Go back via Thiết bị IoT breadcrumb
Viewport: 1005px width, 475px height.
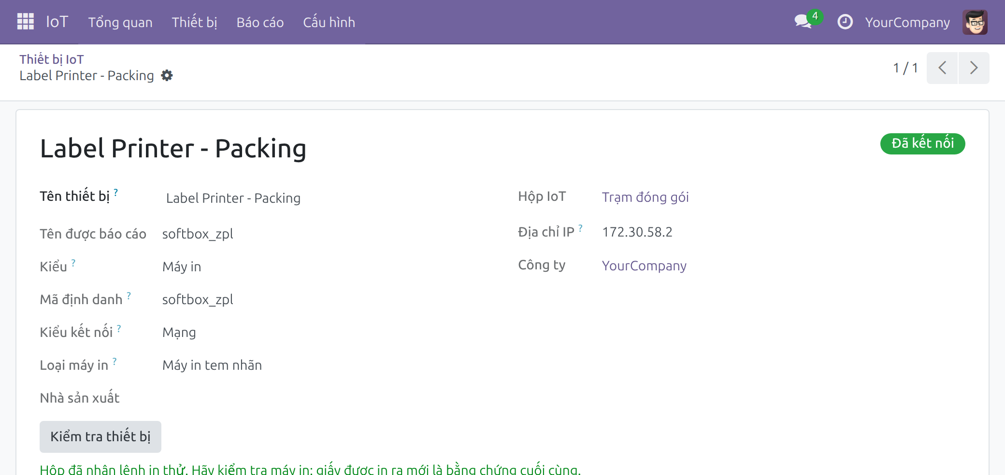(52, 59)
